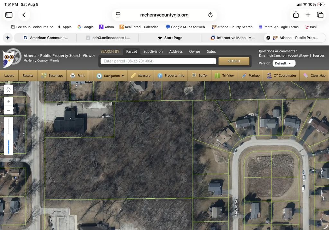Open the Athena - P...rty Search bookmark
The image size is (329, 230).
(x=232, y=27)
